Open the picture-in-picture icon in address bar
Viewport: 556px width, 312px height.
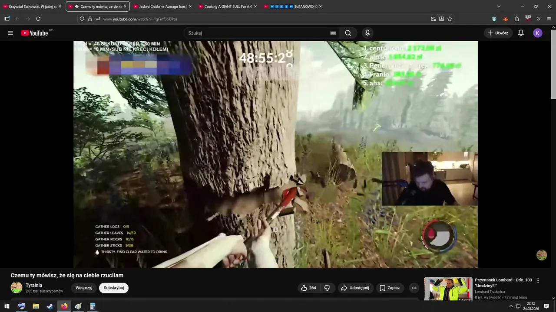pyautogui.click(x=433, y=19)
